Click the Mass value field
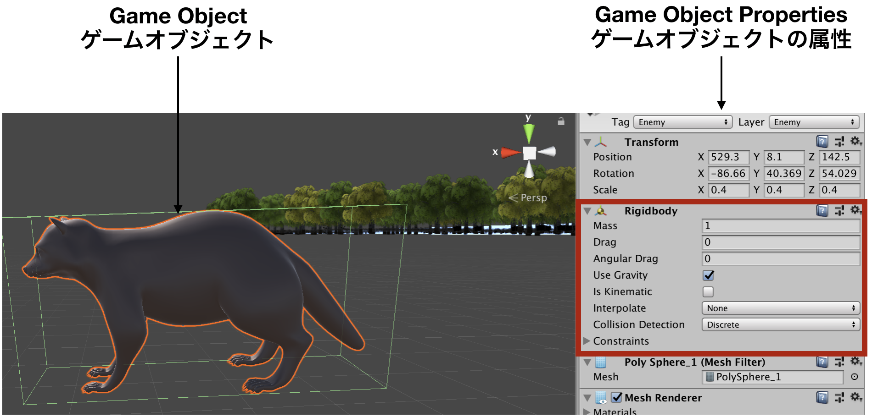Viewport: 872px width, 417px height. click(x=781, y=225)
